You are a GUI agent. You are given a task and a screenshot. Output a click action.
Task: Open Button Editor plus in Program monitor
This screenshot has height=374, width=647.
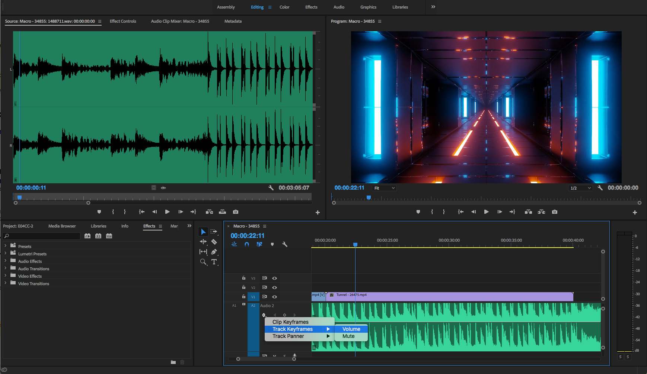tap(635, 212)
